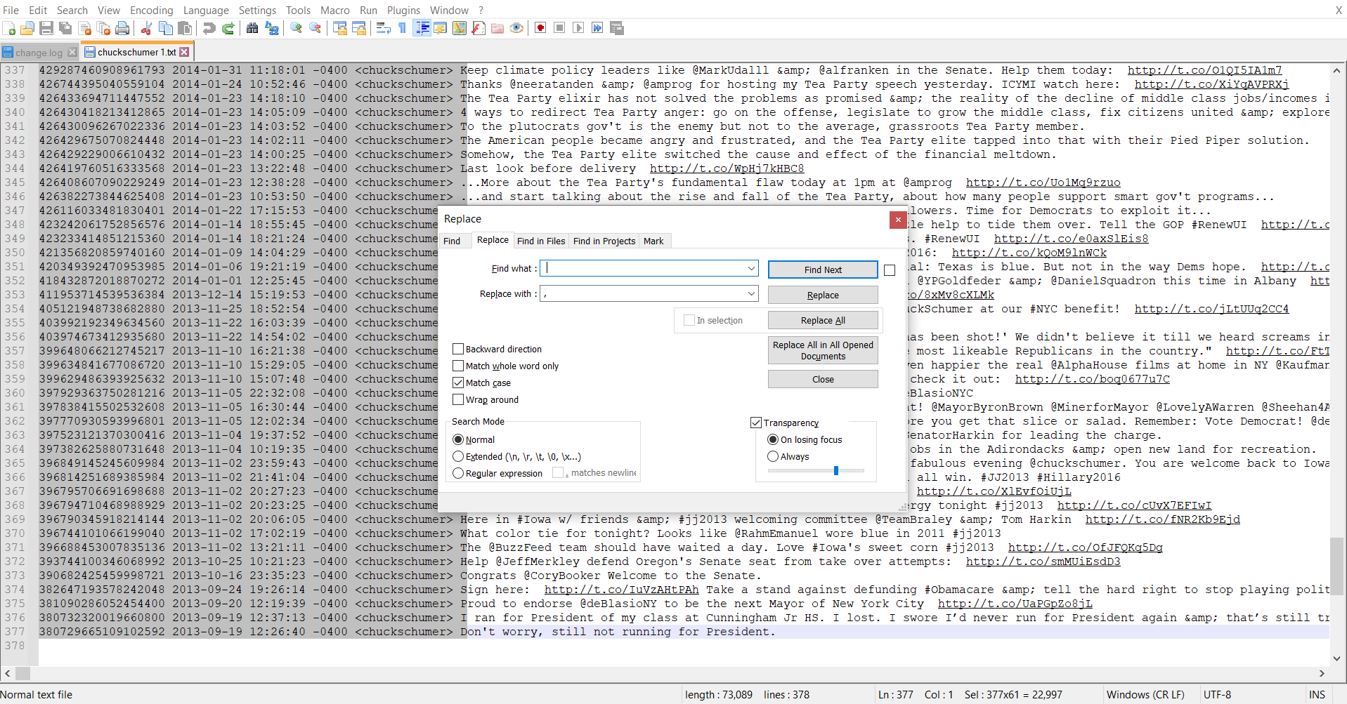Open the Plugins menu

pyautogui.click(x=403, y=10)
